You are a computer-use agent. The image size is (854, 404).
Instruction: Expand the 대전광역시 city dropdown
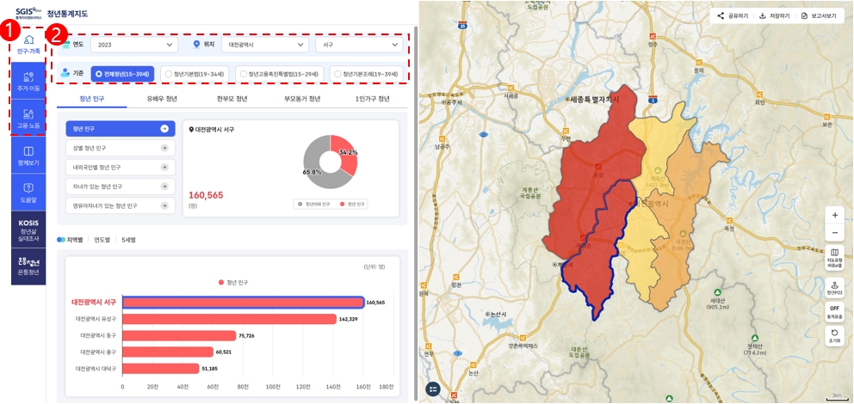(263, 44)
